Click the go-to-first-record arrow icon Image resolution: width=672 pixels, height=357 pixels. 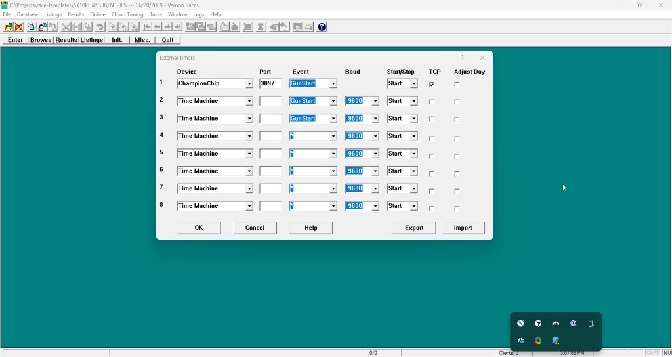point(147,27)
